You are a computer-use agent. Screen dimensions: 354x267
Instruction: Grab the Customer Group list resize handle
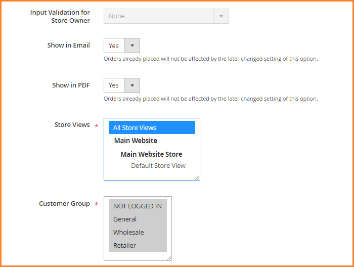coord(169,258)
